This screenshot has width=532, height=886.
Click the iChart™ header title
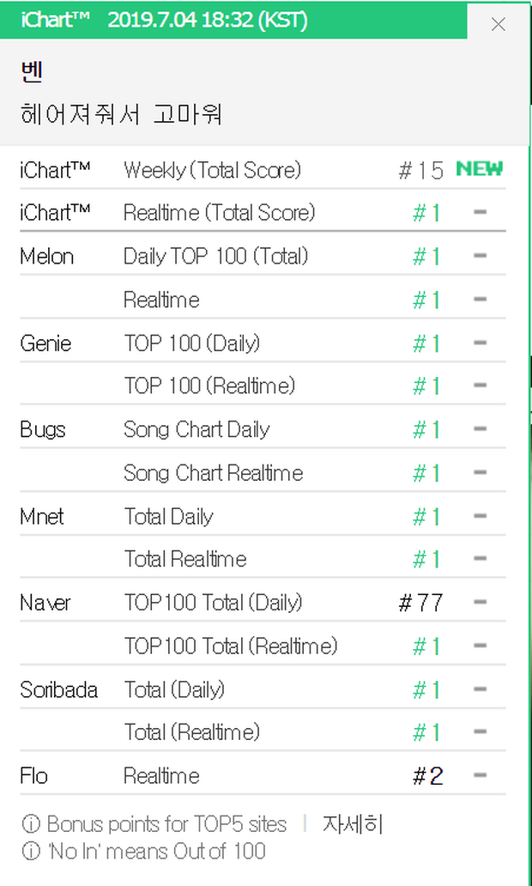pyautogui.click(x=51, y=20)
